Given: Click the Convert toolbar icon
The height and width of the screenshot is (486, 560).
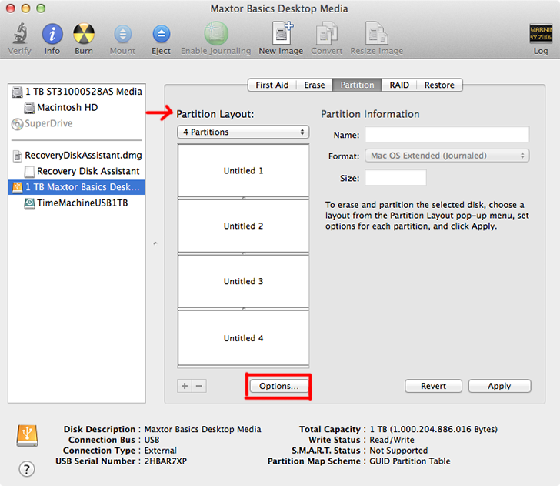Looking at the screenshot, I should [326, 34].
